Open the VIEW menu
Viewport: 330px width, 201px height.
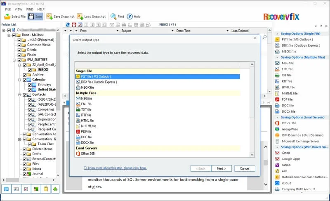point(19,9)
